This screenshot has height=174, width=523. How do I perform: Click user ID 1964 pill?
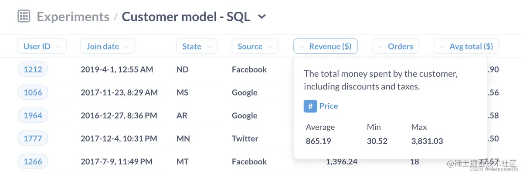coord(33,115)
